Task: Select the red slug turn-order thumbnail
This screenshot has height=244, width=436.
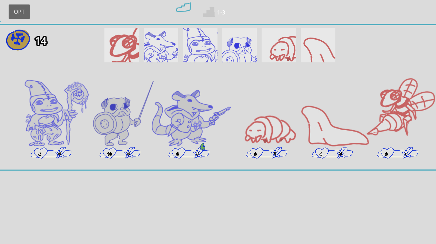Action: [x=318, y=45]
